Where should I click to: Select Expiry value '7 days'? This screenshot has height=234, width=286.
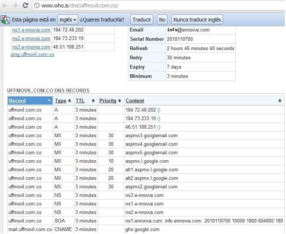pyautogui.click(x=174, y=67)
